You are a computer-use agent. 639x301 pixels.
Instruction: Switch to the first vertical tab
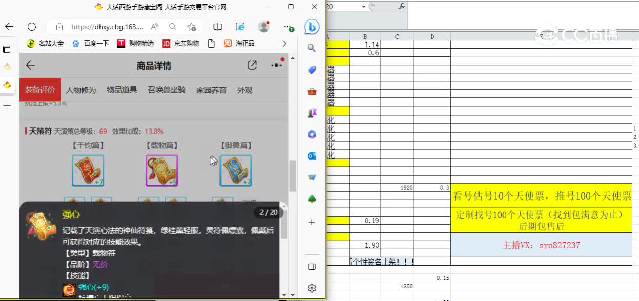click(x=7, y=67)
